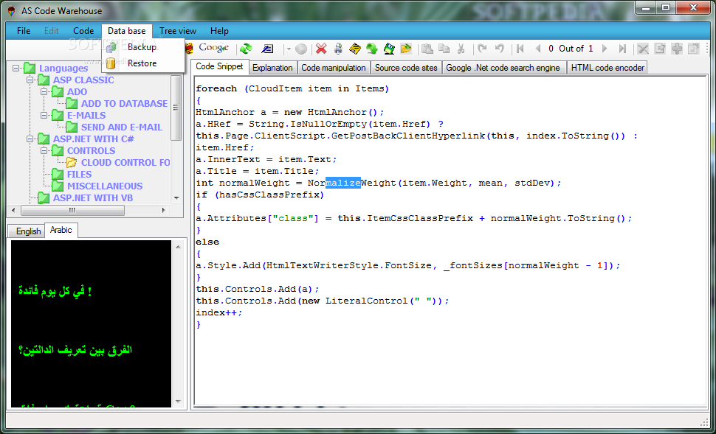Open the small toolbar dropdown arrow

(x=289, y=49)
